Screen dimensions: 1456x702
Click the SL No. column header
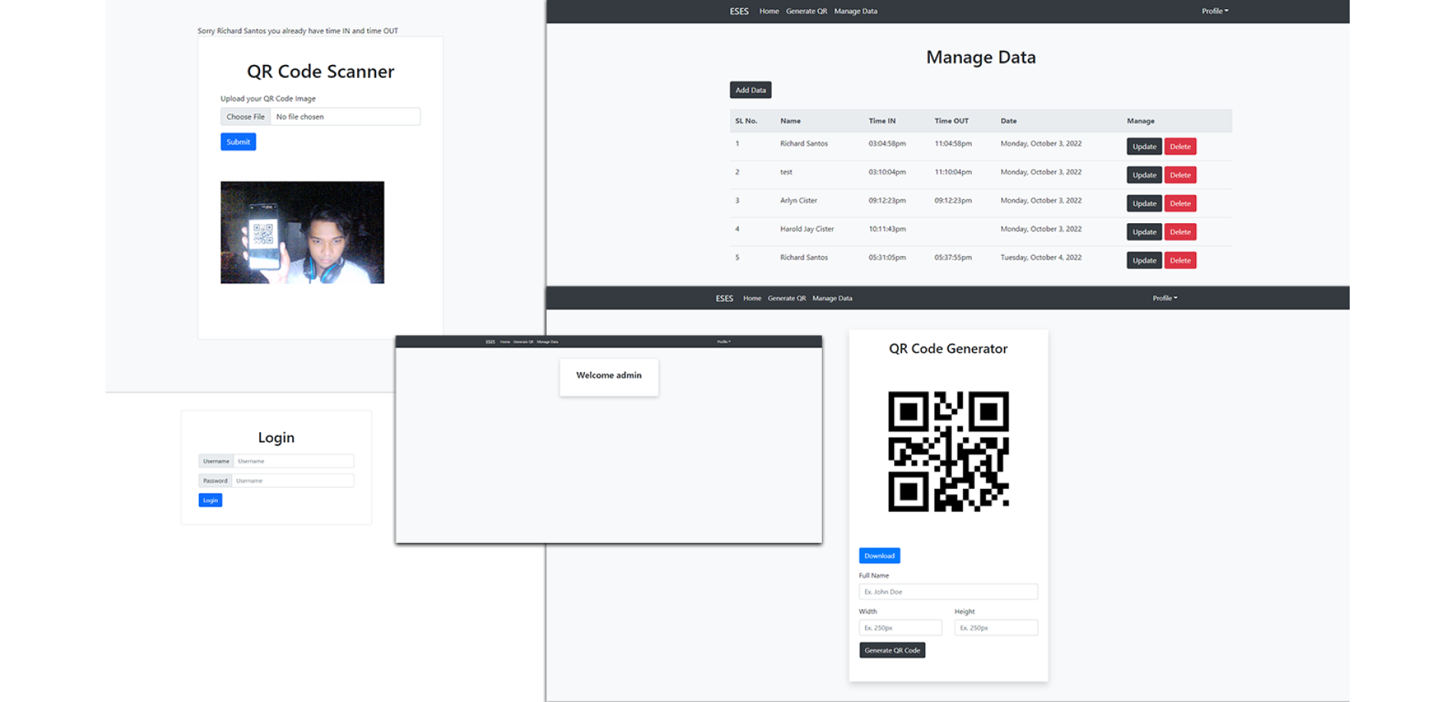click(x=746, y=121)
